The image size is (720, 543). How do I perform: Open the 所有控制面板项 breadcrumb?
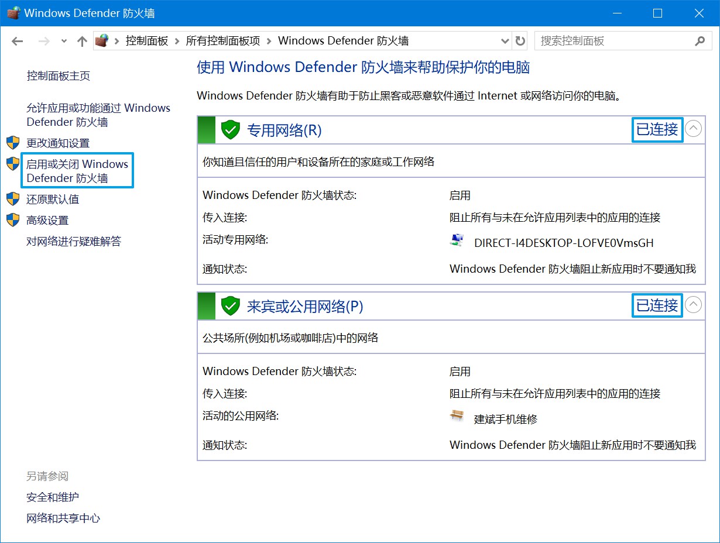click(x=222, y=41)
